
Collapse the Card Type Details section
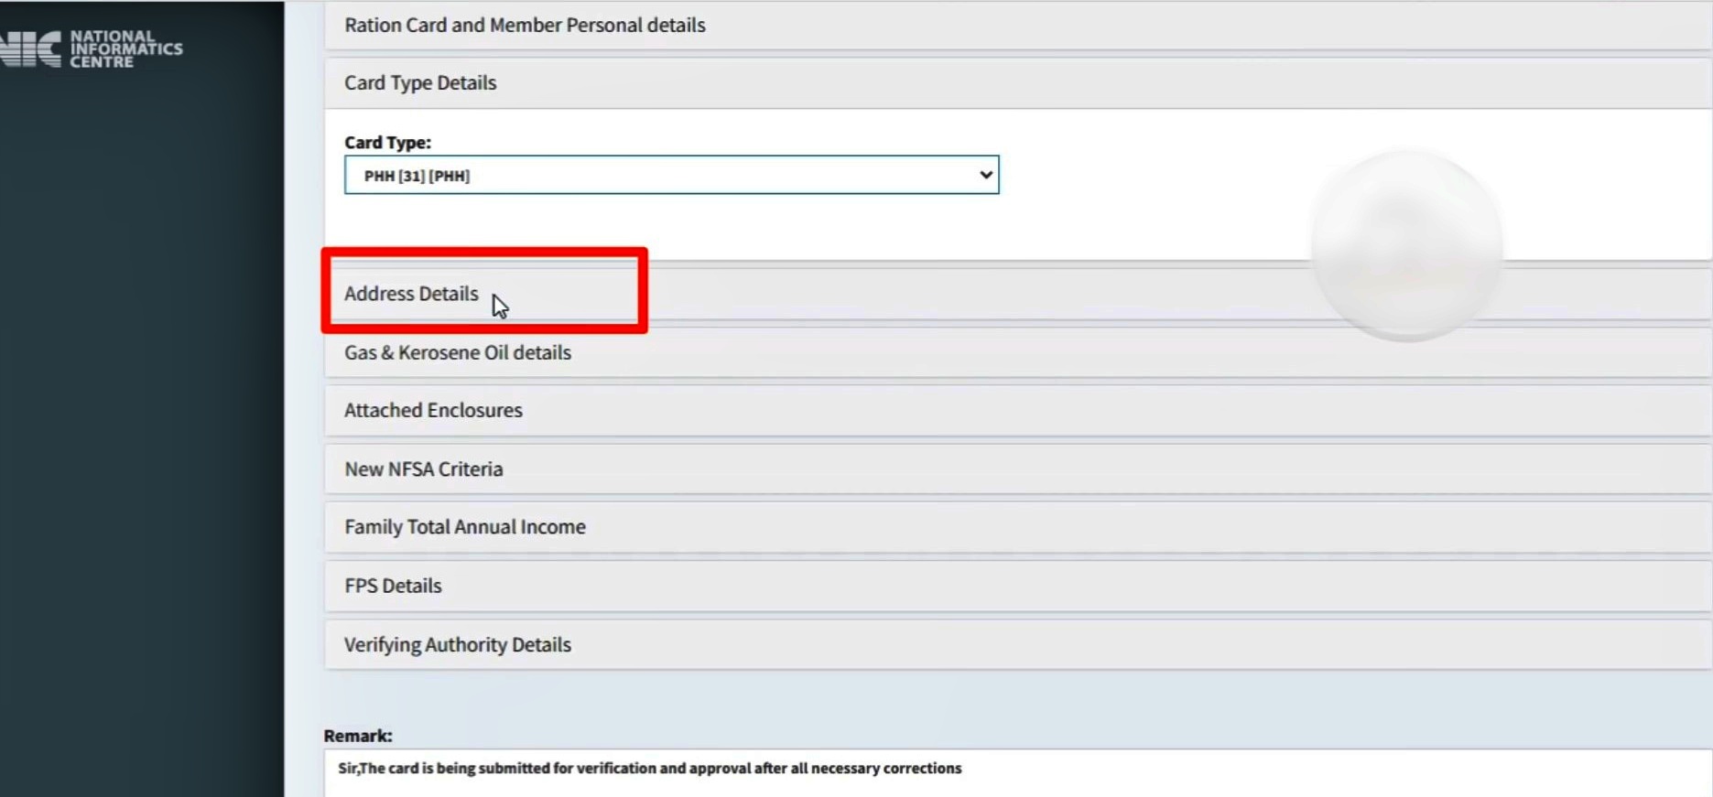point(1018,83)
